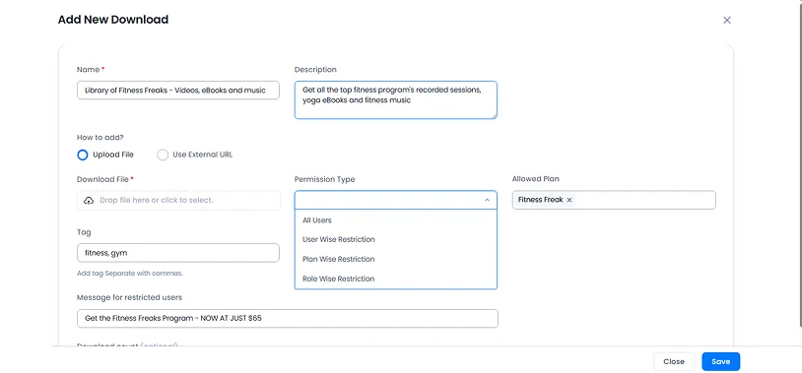
Task: Remove the Fitness Freak plan tag
Action: point(569,201)
